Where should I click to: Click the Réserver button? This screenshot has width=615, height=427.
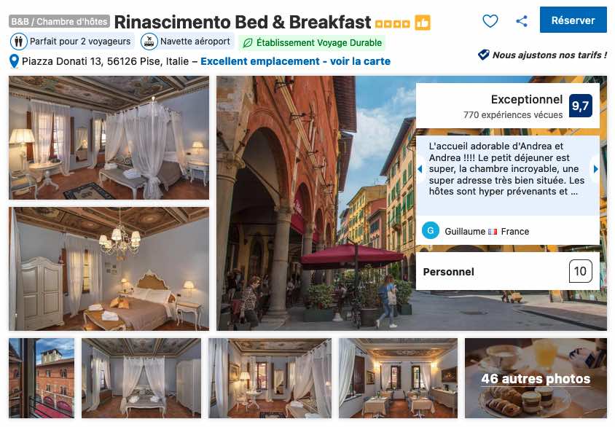[573, 20]
